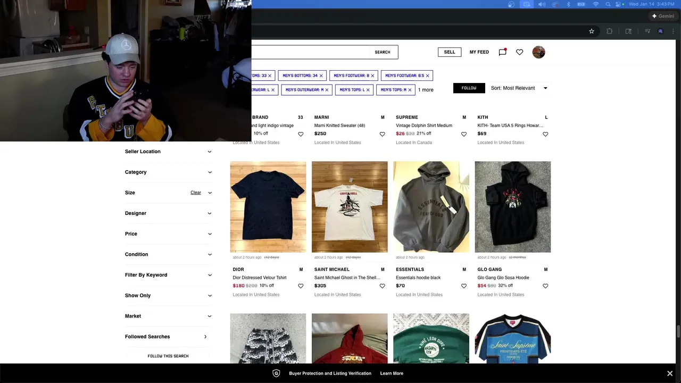Image resolution: width=681 pixels, height=383 pixels.
Task: Open Chrome three-dot menu
Action: pos(673,31)
